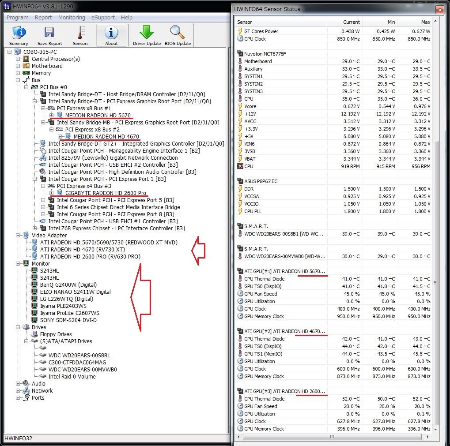Screen dimensions: 450x446
Task: Click the ASUS P8P67 EC sensor icon
Action: pyautogui.click(x=240, y=181)
